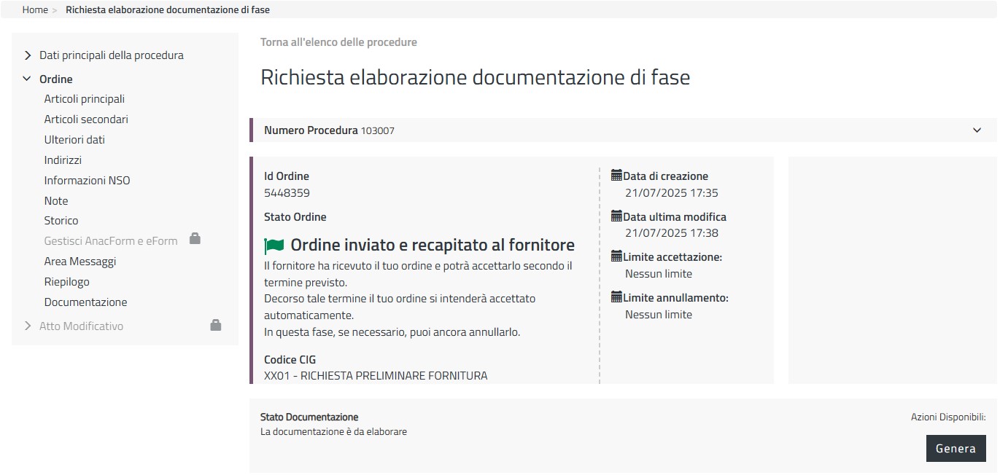Open the Storico sidebar entry
The image size is (1000, 475).
click(x=61, y=221)
